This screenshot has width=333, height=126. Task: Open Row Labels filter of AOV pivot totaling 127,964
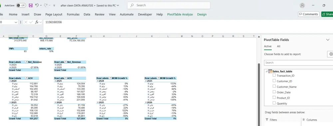(x=66, y=78)
